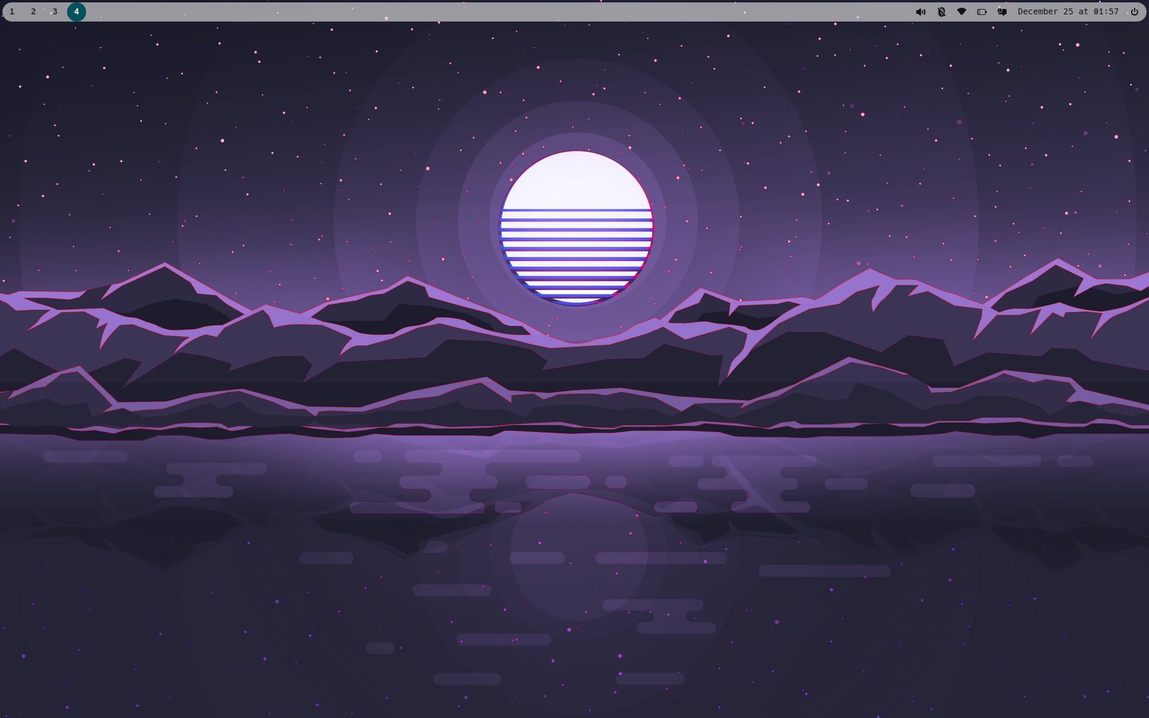
Task: Open the Wi-Fi network icon
Action: click(x=962, y=12)
